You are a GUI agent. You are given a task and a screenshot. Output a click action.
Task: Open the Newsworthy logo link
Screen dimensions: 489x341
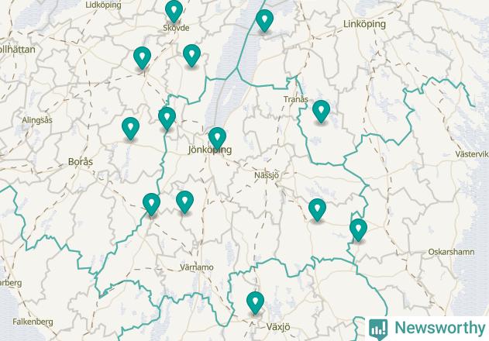[427, 329]
